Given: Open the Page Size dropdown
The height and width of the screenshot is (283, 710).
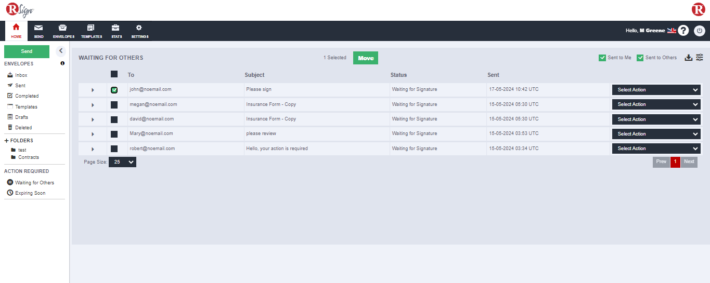Looking at the screenshot, I should pyautogui.click(x=122, y=162).
